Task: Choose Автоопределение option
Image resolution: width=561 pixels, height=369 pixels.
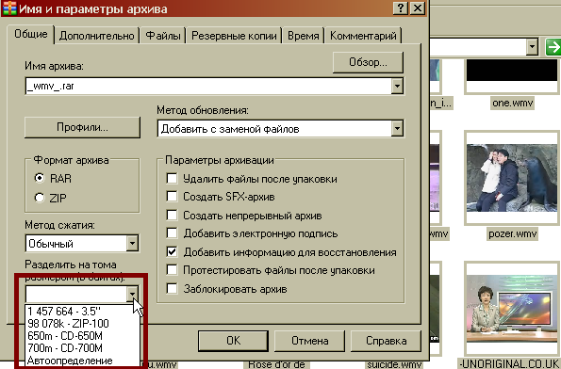Action: point(82,361)
